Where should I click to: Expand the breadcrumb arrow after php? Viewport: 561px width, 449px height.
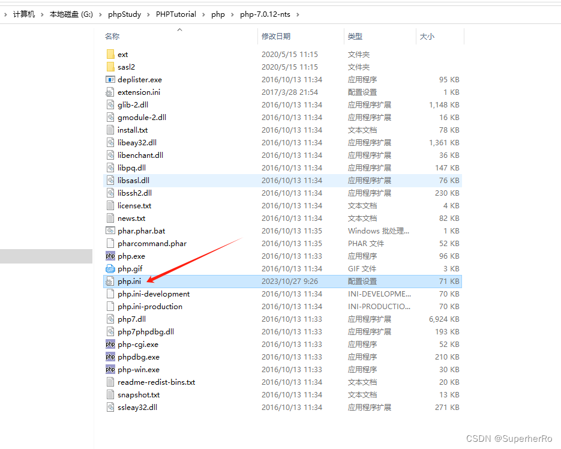pos(233,14)
